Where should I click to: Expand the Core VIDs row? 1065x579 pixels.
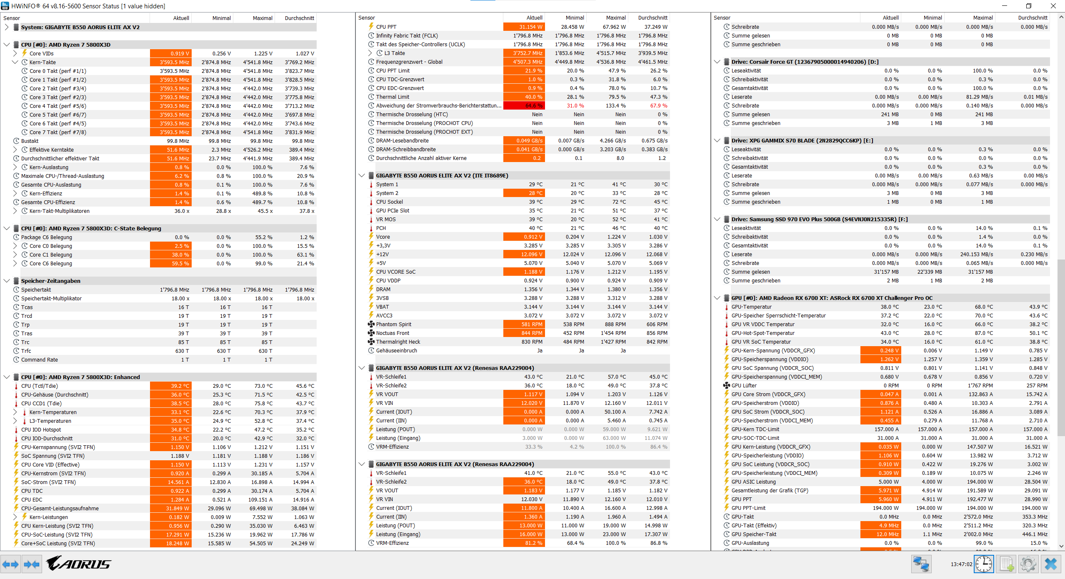[x=15, y=53]
